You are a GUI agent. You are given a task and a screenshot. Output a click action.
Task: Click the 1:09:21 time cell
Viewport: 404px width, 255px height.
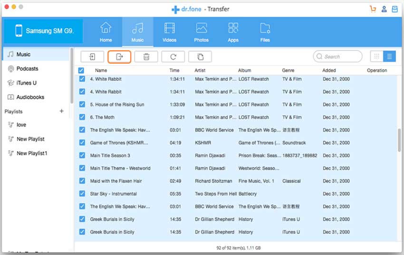click(x=177, y=117)
